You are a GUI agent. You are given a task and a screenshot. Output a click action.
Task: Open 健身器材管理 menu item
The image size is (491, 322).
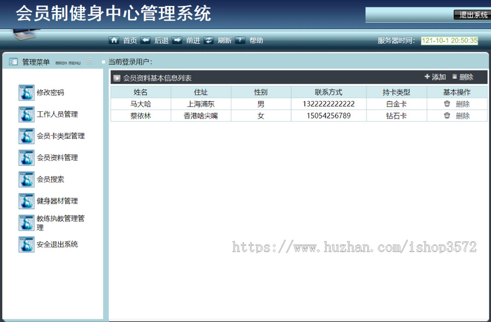coord(57,201)
